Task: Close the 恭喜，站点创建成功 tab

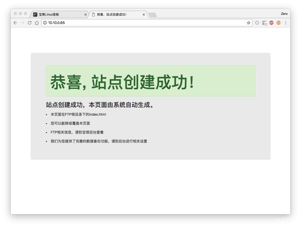Action: click(143, 15)
